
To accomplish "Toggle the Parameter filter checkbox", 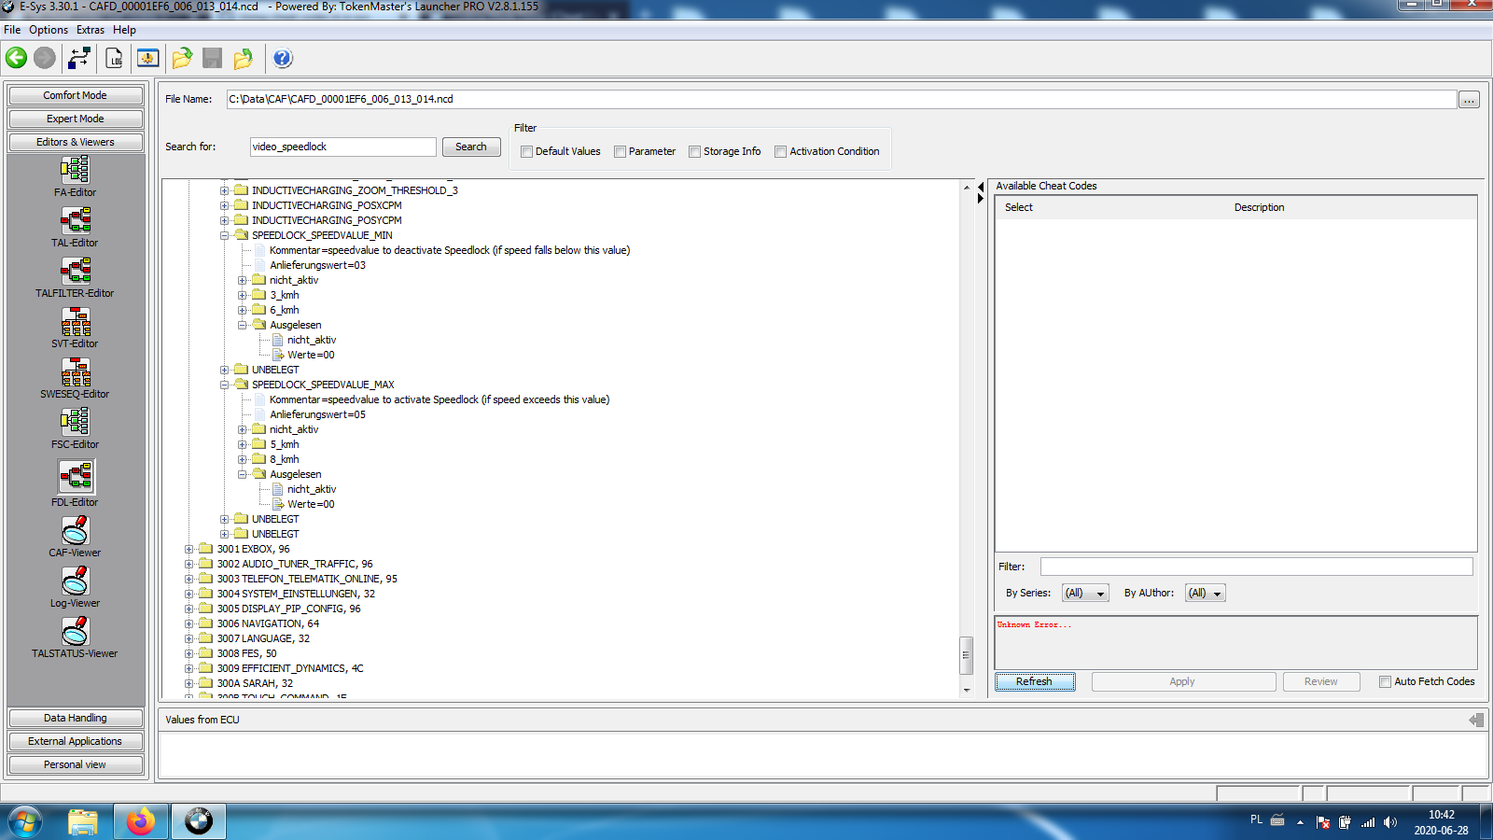I will tap(621, 152).
